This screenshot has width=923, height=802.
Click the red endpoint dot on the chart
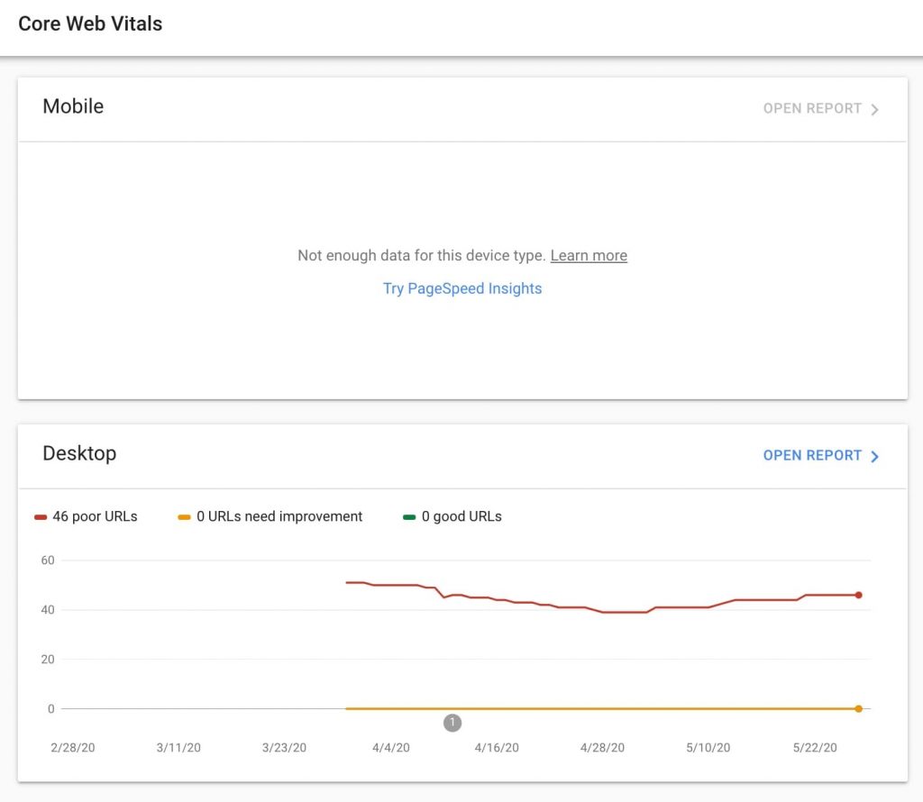tap(858, 595)
